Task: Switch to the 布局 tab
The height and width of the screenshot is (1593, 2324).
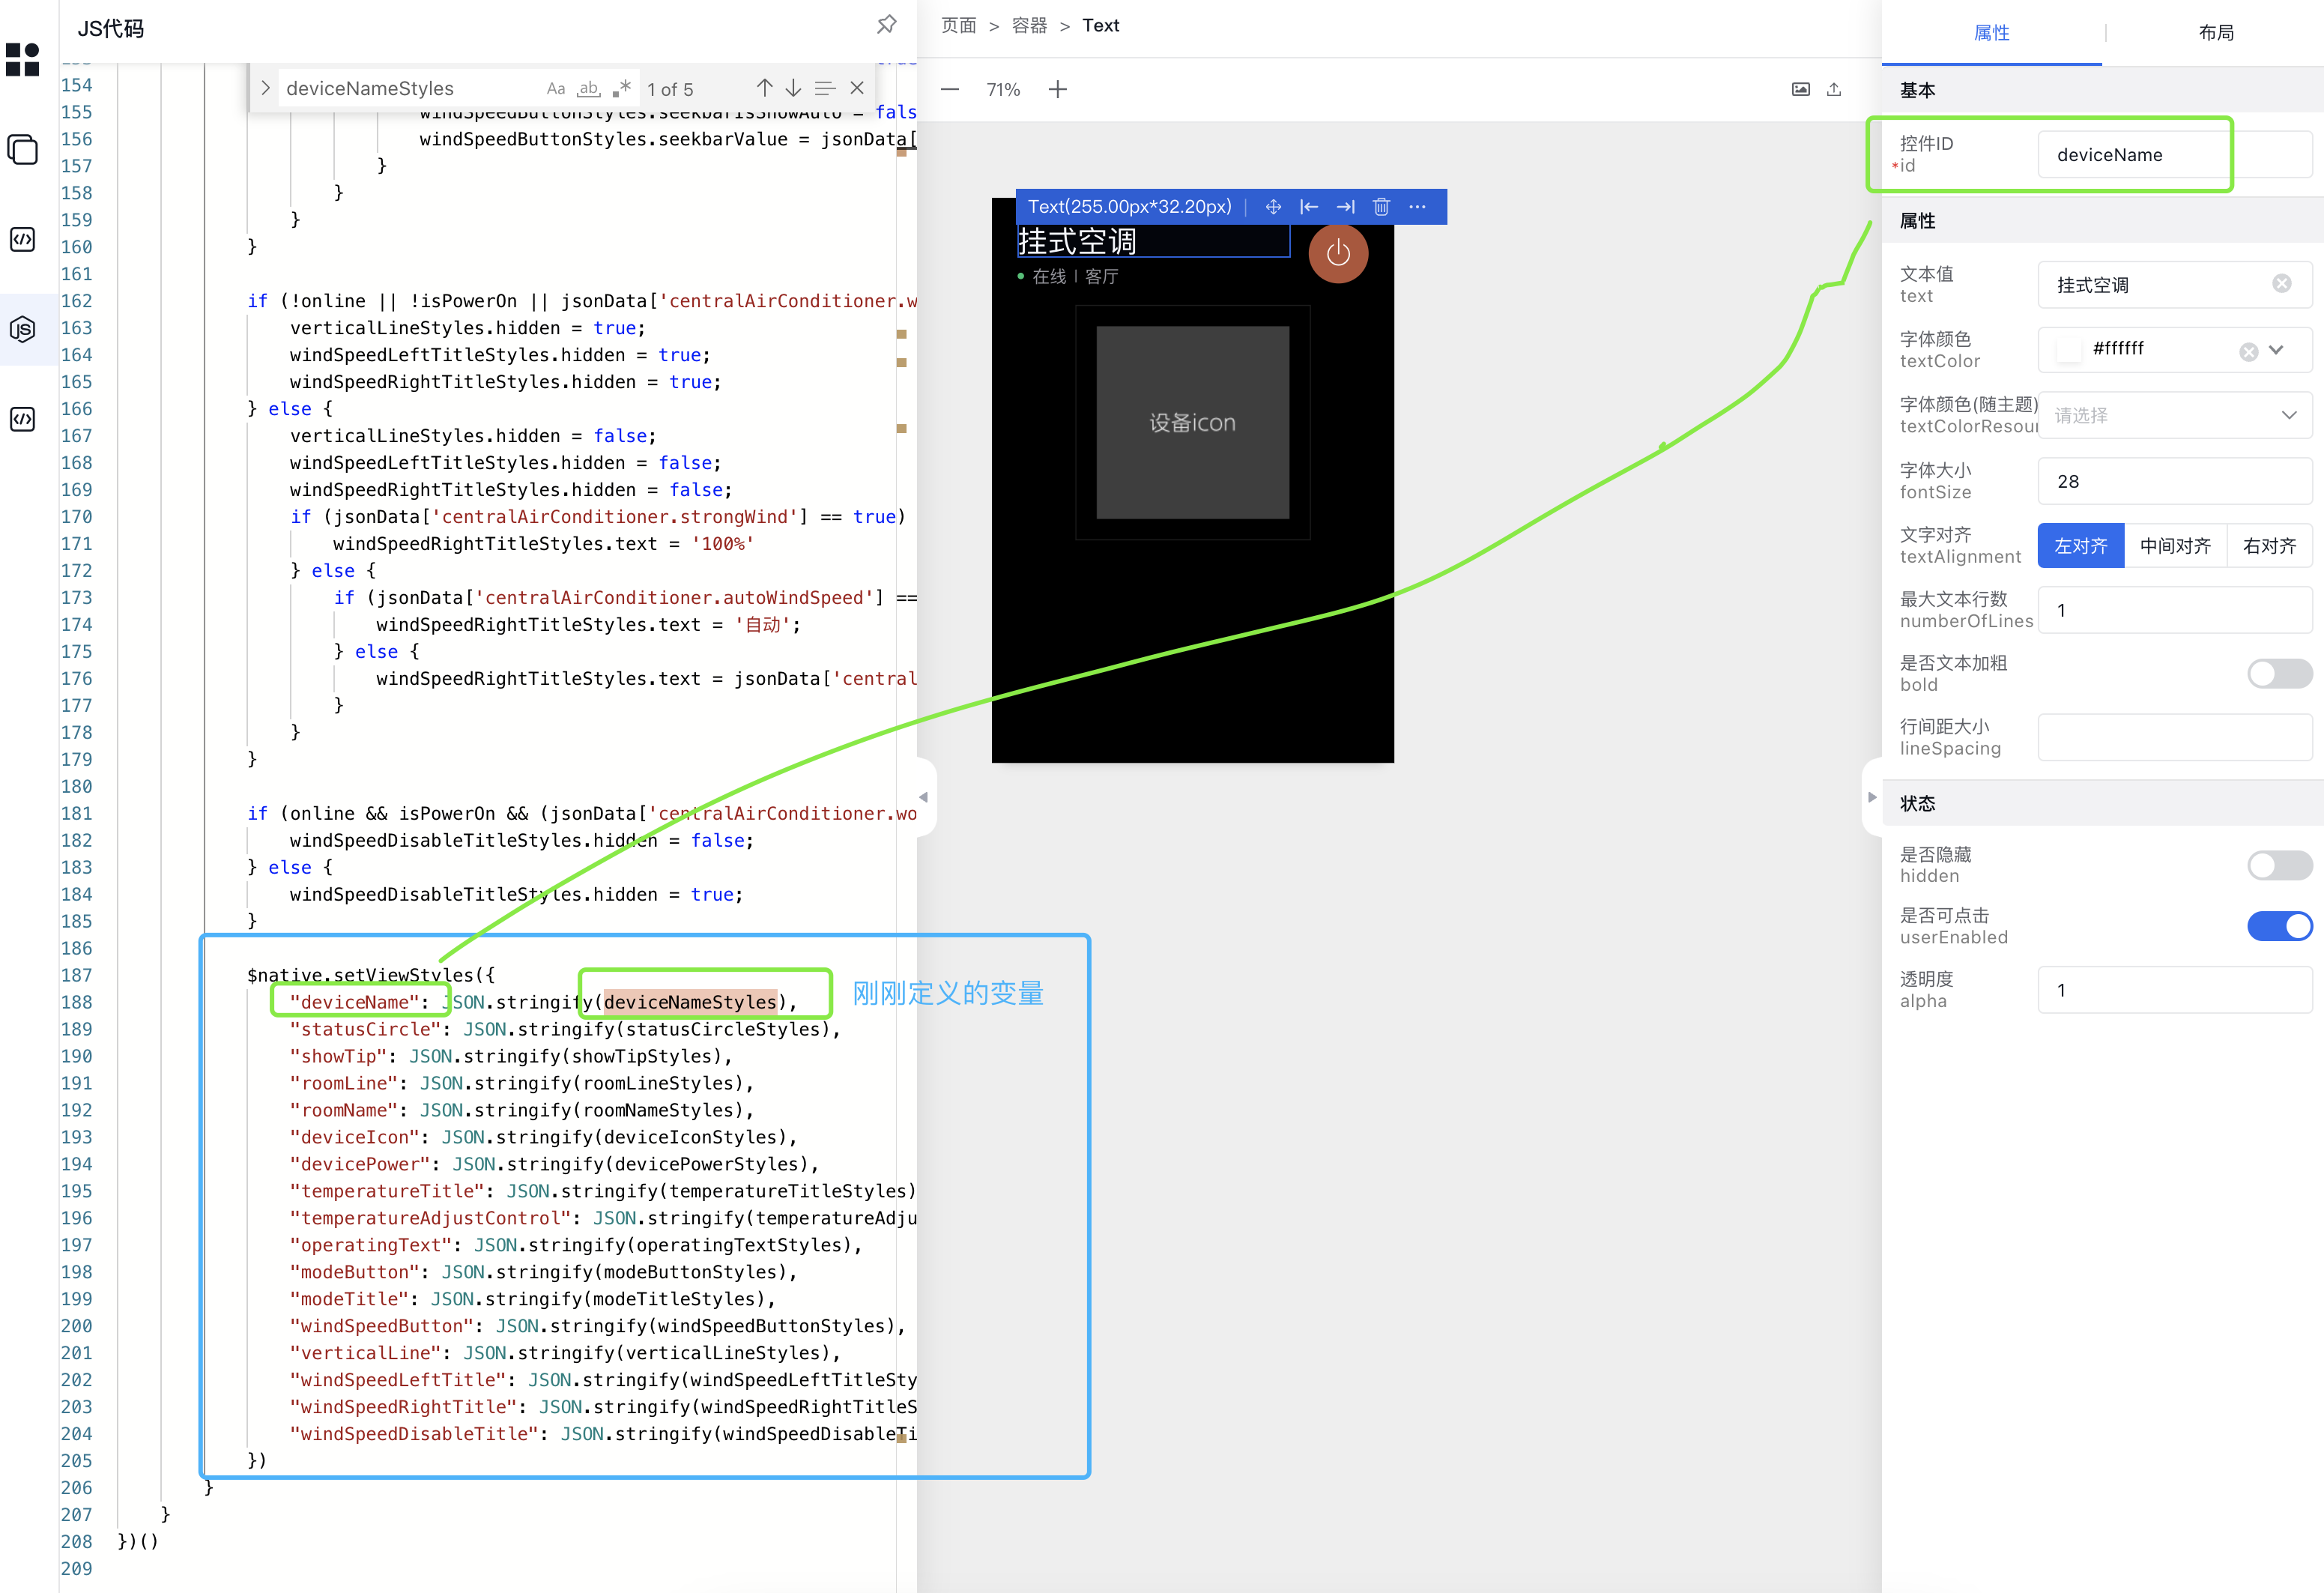Action: coord(2216,33)
